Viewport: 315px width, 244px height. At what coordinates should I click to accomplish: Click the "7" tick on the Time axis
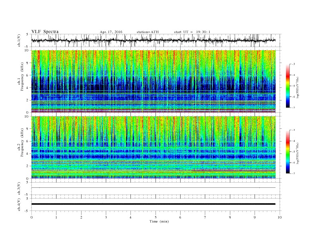[x=205, y=217]
